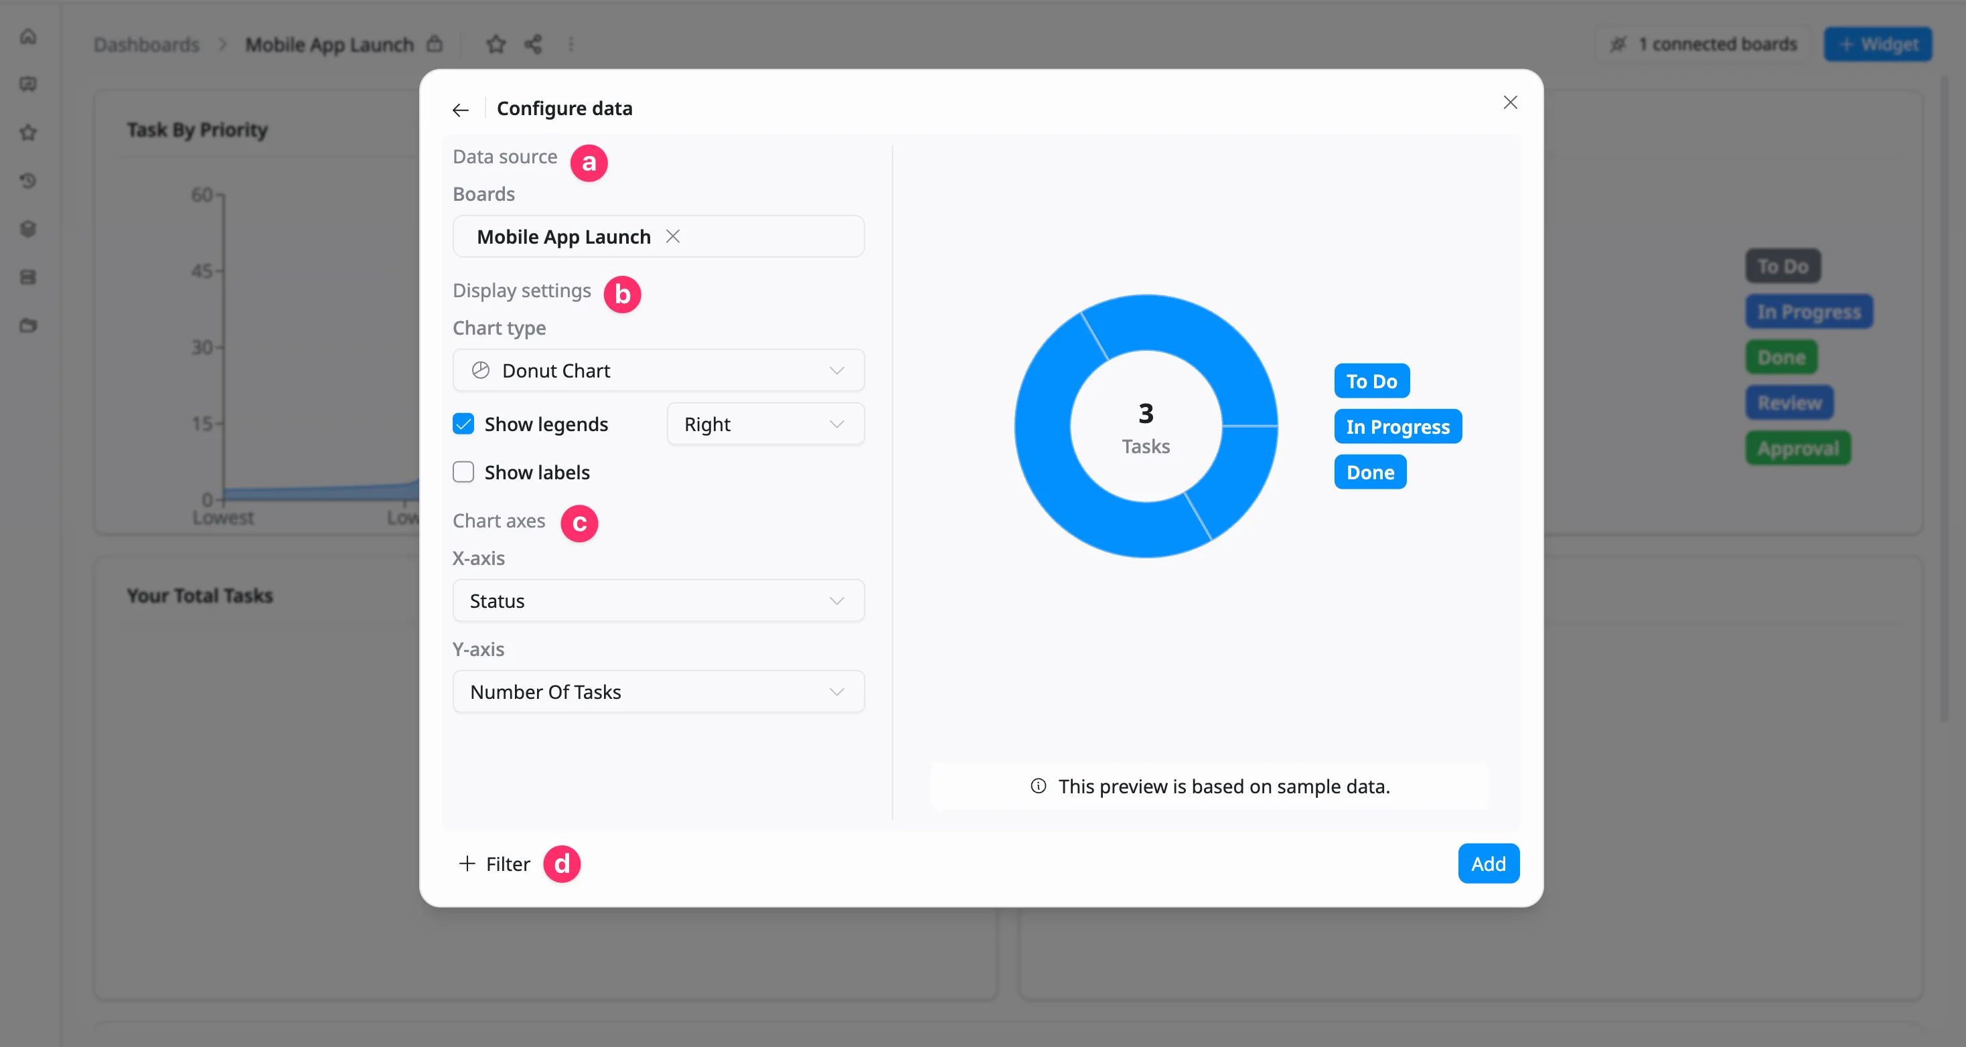Open Home from the left sidebar

[28, 36]
